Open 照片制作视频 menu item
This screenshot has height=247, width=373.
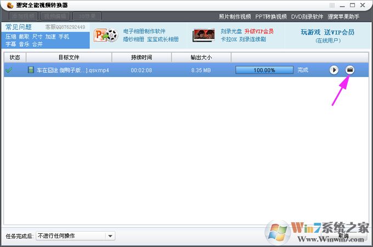[235, 16]
